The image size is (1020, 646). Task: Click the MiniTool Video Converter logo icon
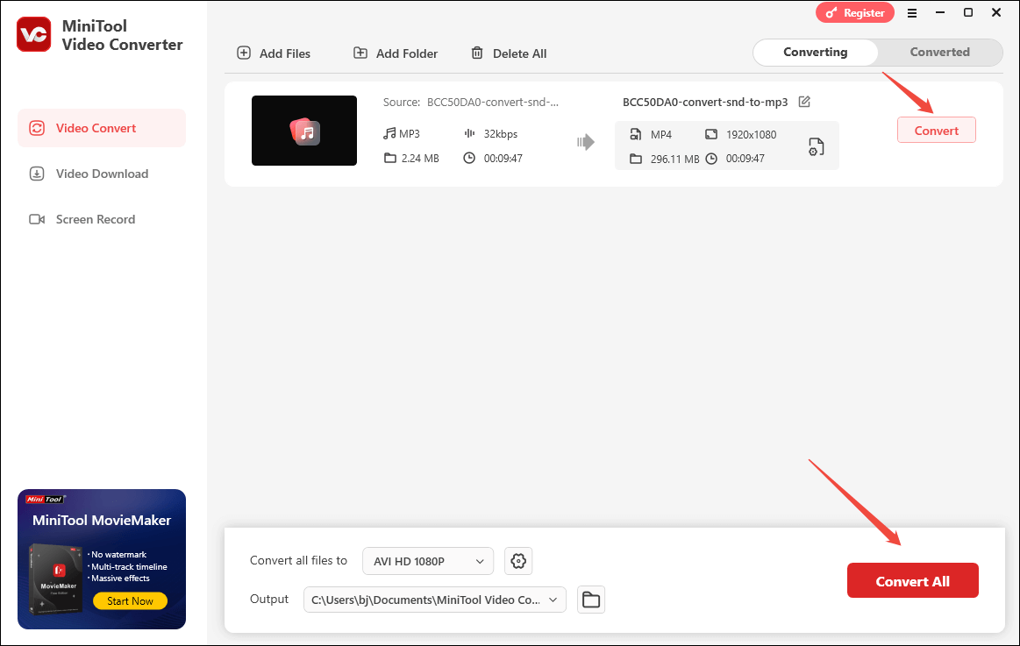coord(34,34)
